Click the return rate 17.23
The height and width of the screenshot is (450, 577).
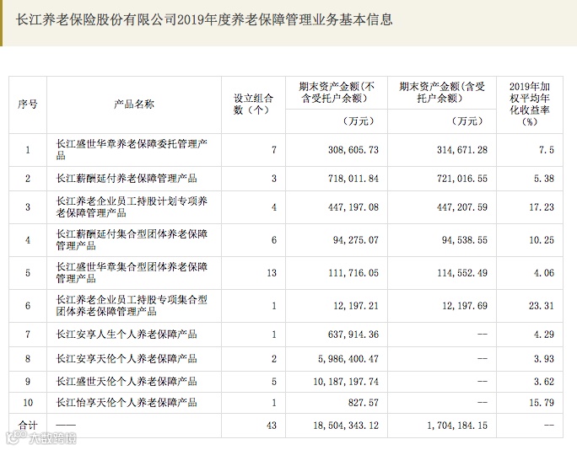[542, 207]
